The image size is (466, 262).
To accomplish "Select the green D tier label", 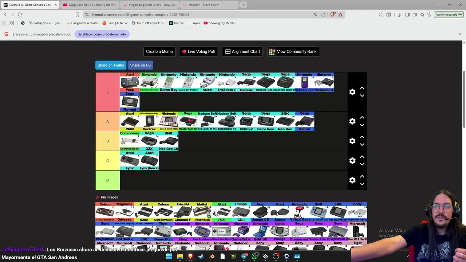I will (x=107, y=180).
